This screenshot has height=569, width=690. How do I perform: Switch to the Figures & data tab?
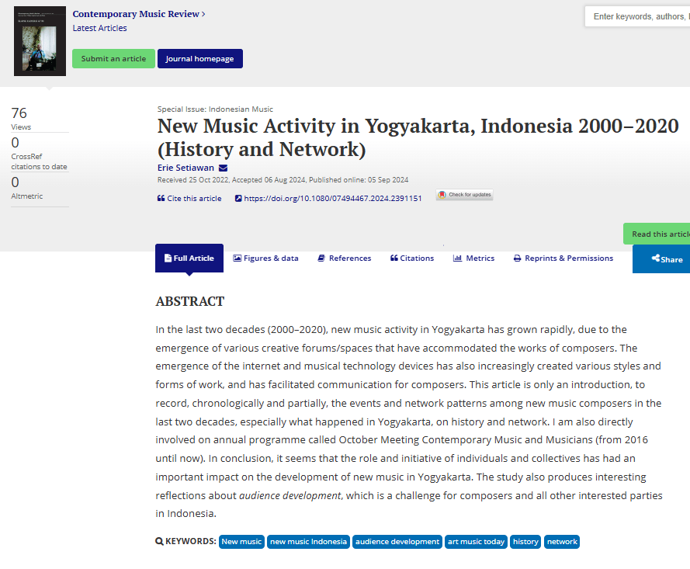click(265, 258)
